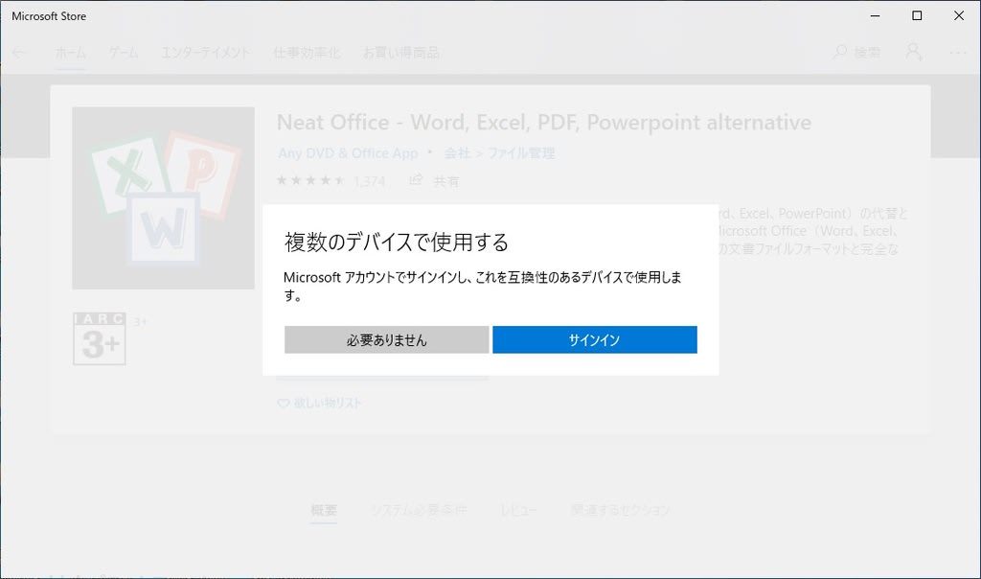Screen dimensions: 981x579
Task: Open the エンターテイメント tab
Action: tap(205, 53)
